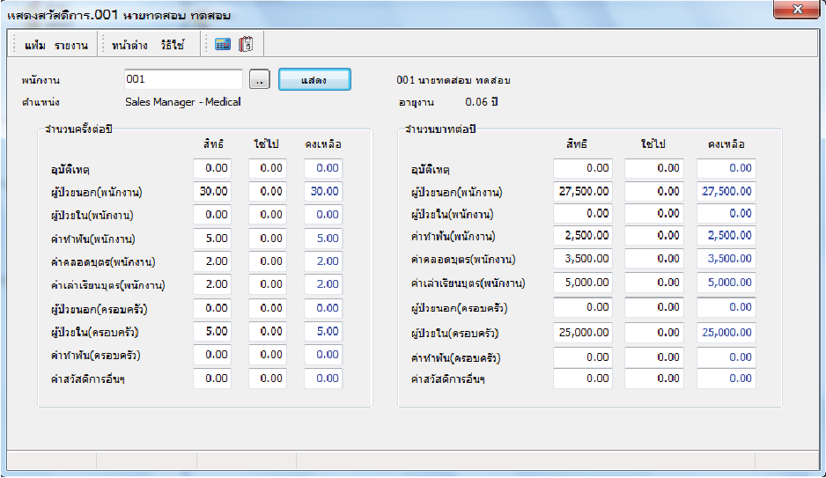
Task: Select the 30.00 สิทธิ field for ผู้ป่วยนอก(พนักงาน)
Action: point(212,192)
